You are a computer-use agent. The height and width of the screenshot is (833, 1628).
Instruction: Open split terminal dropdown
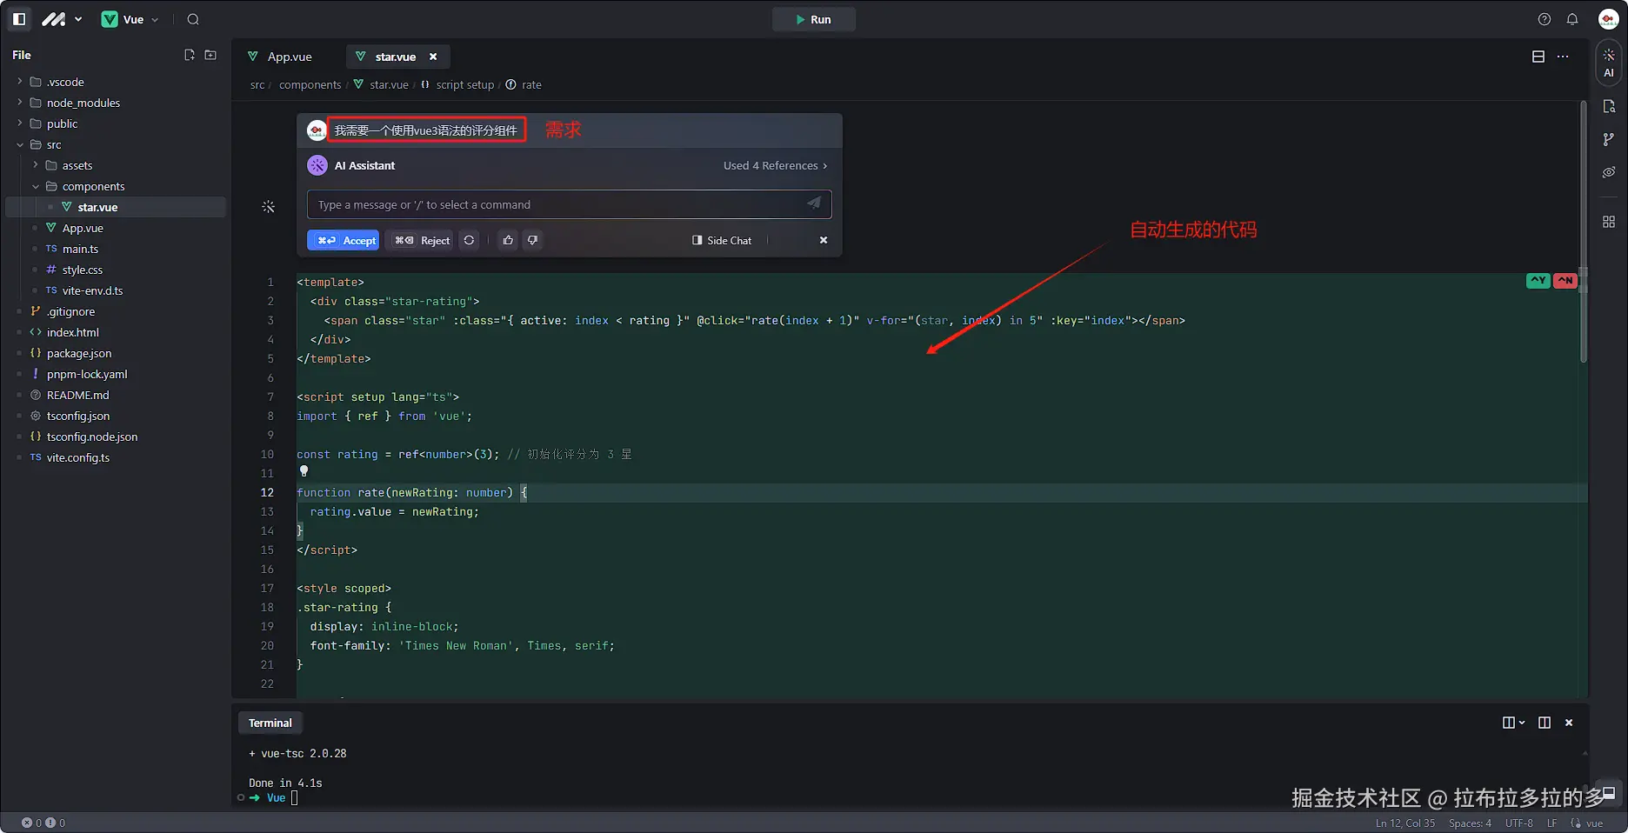(x=1513, y=723)
